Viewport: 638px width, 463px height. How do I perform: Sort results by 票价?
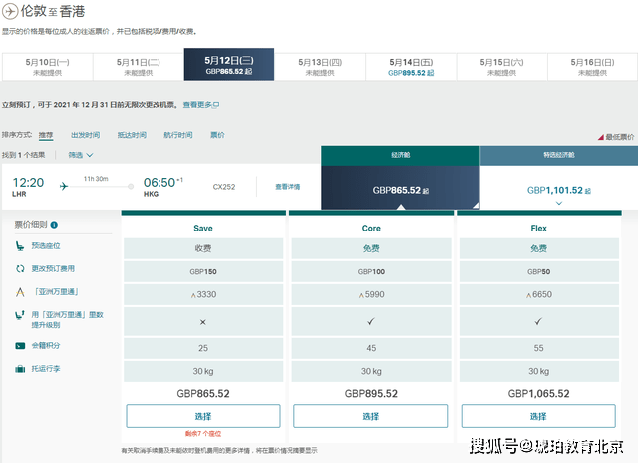click(217, 135)
